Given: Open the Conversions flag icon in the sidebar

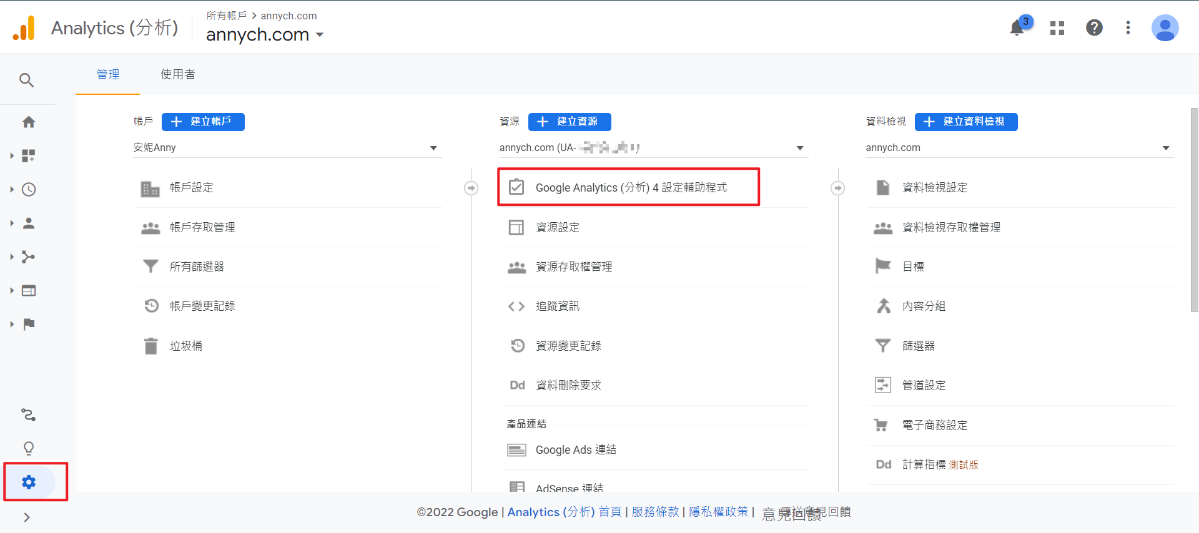Looking at the screenshot, I should click(29, 324).
